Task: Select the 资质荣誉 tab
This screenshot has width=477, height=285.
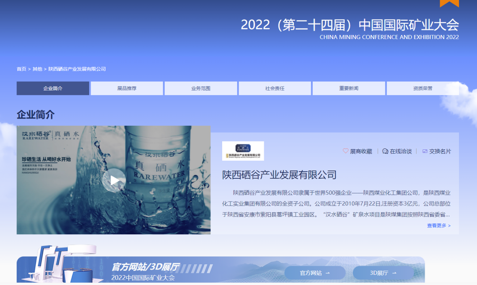Action: coord(423,88)
